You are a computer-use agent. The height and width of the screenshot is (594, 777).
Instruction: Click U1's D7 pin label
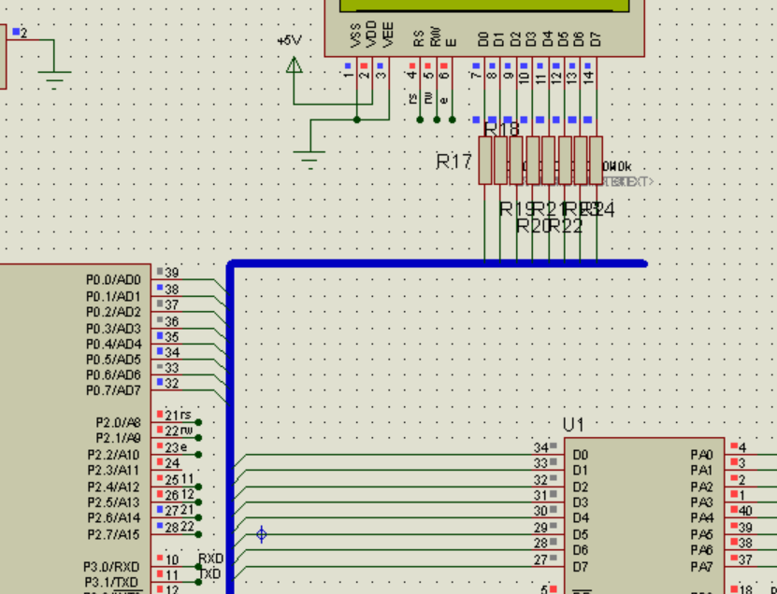581,566
